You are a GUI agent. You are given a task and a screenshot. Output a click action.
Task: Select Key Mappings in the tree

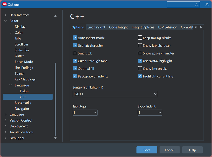[25, 79]
